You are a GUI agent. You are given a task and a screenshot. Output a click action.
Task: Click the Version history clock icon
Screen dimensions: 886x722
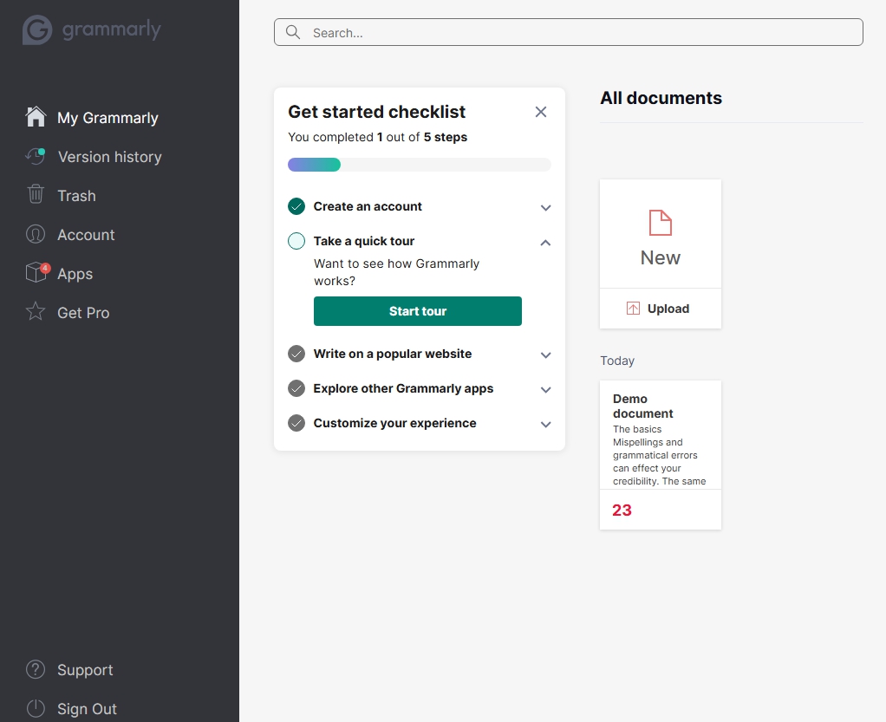[x=36, y=156]
